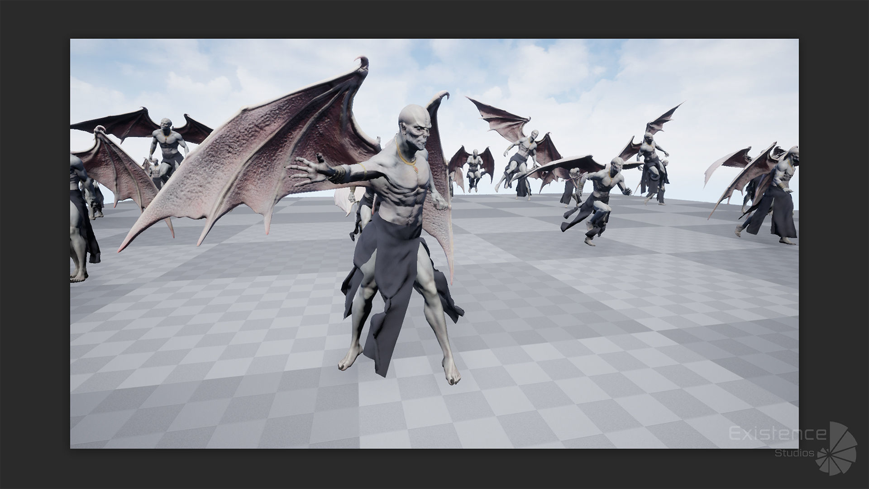
Task: Click the foreground demon's forward bare foot
Action: (x=451, y=373)
